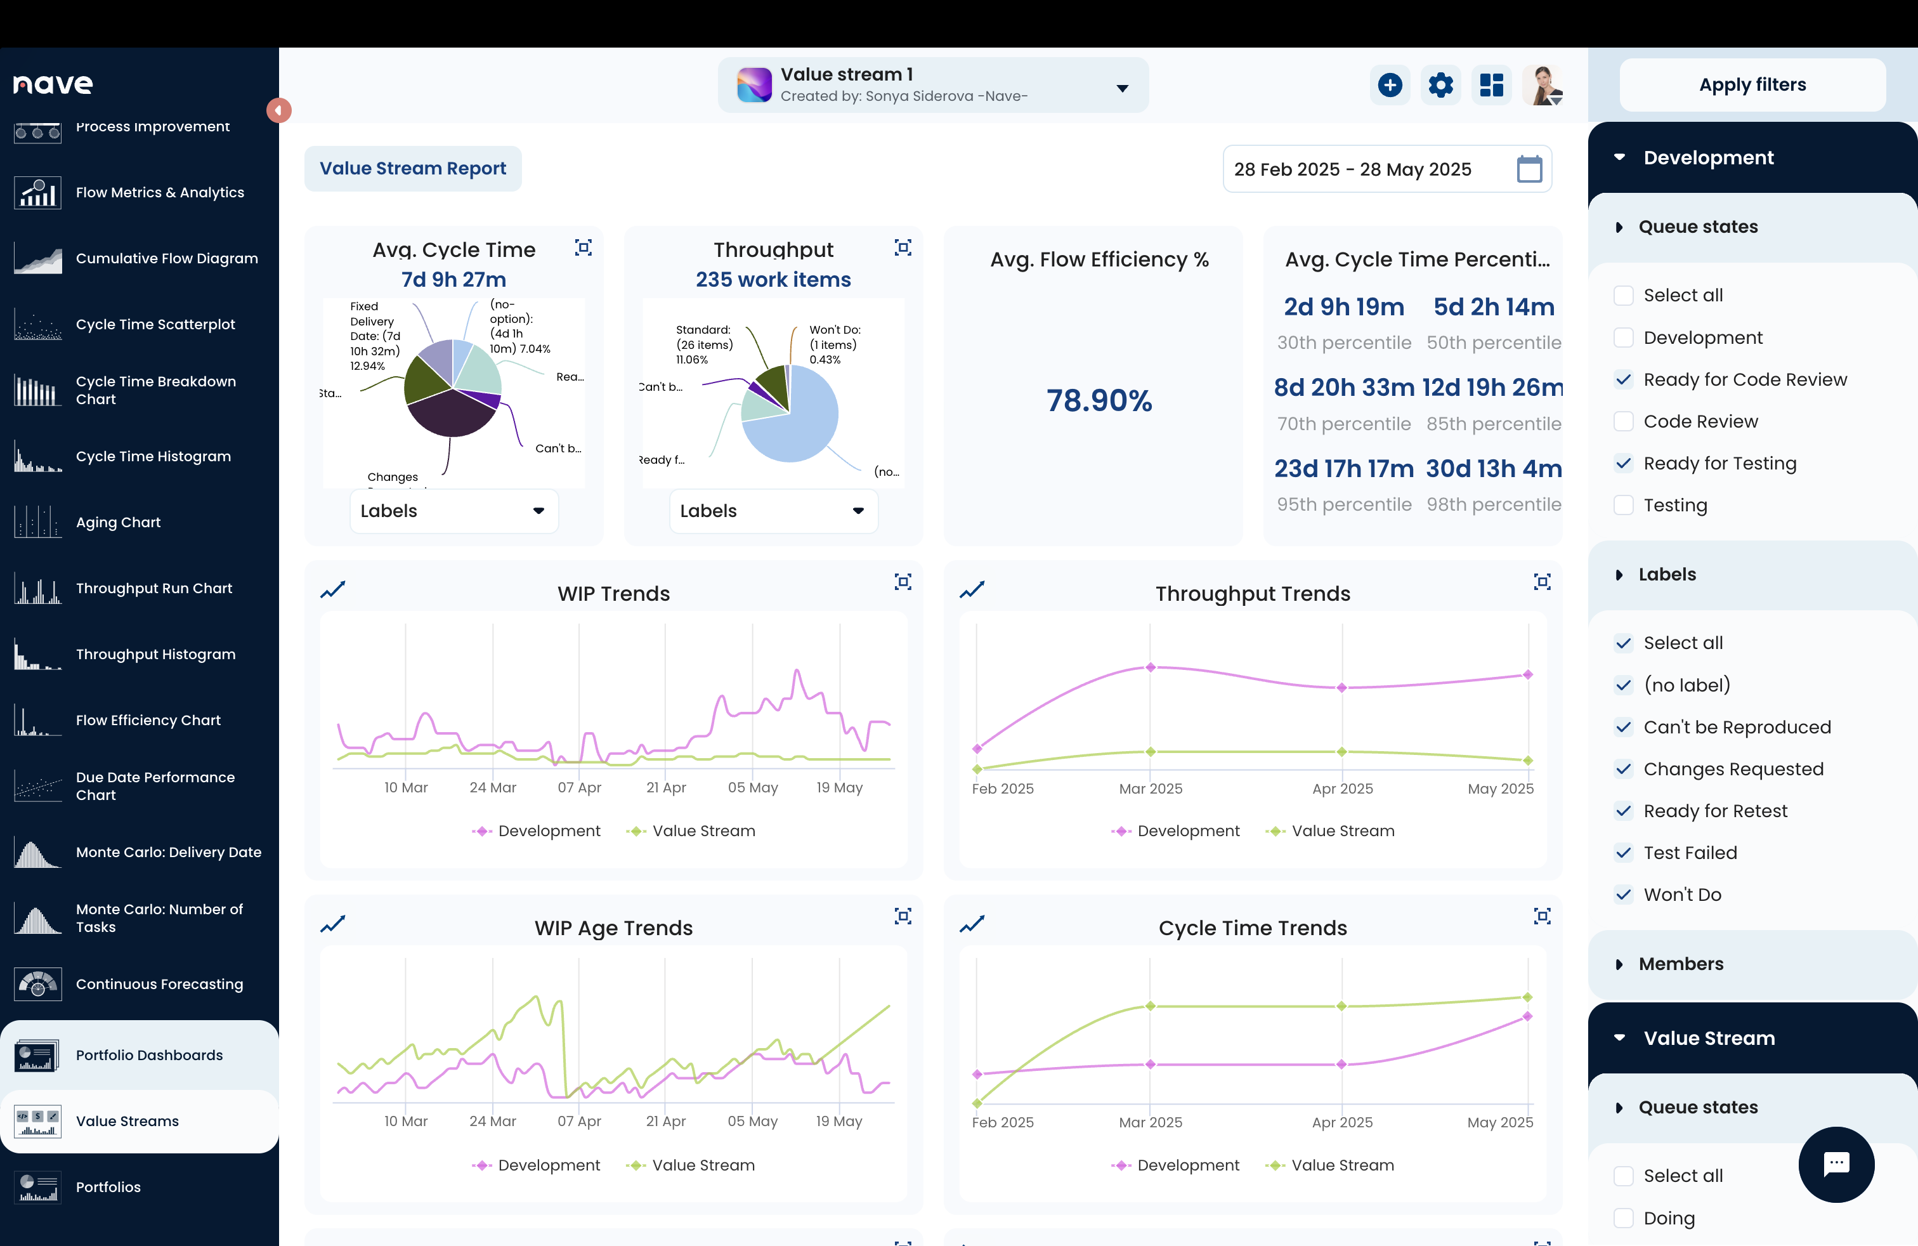Expand Avg. Cycle Time chart fullscreen

583,247
